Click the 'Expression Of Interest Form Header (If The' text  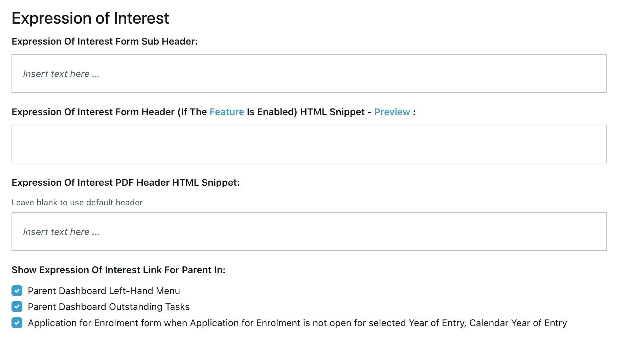(x=109, y=112)
